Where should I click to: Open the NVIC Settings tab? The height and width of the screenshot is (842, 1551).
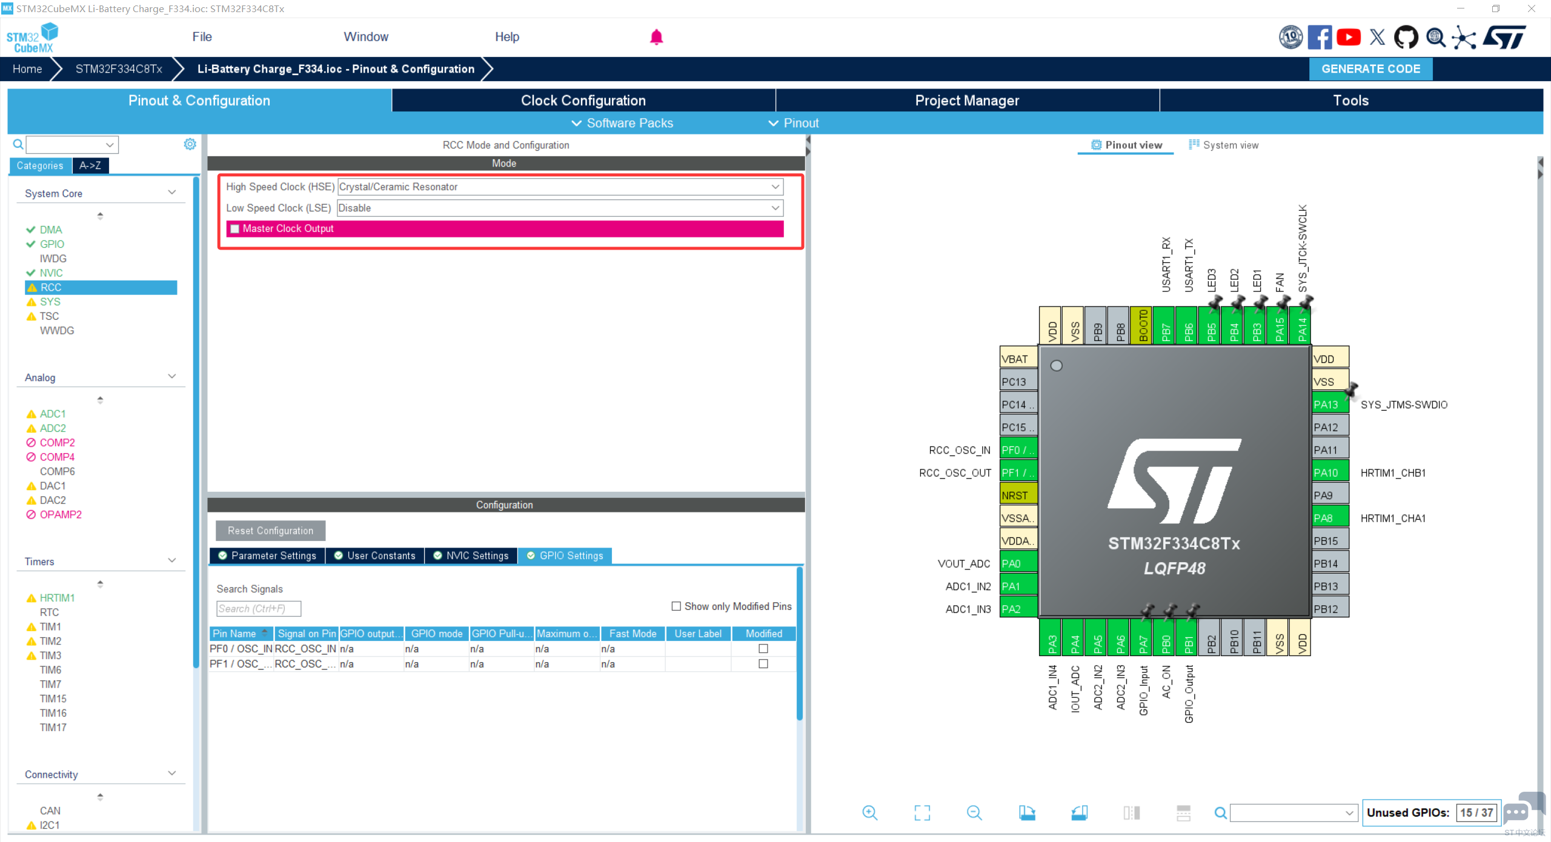click(471, 555)
